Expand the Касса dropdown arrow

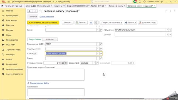(98, 30)
